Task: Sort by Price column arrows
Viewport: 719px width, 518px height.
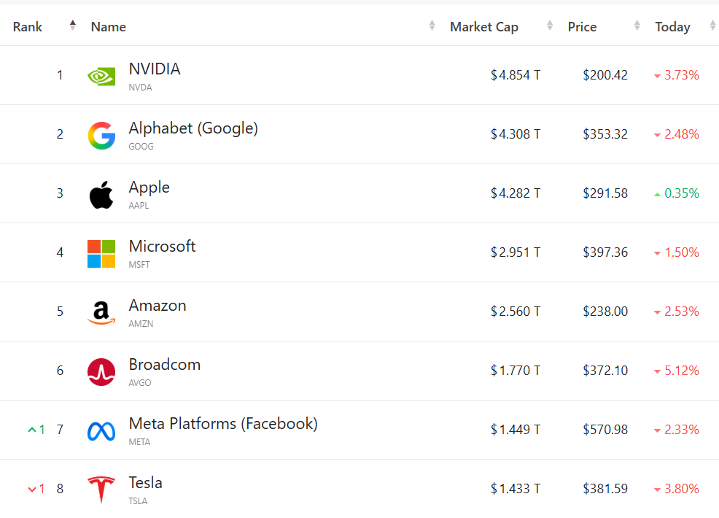Action: [x=637, y=26]
